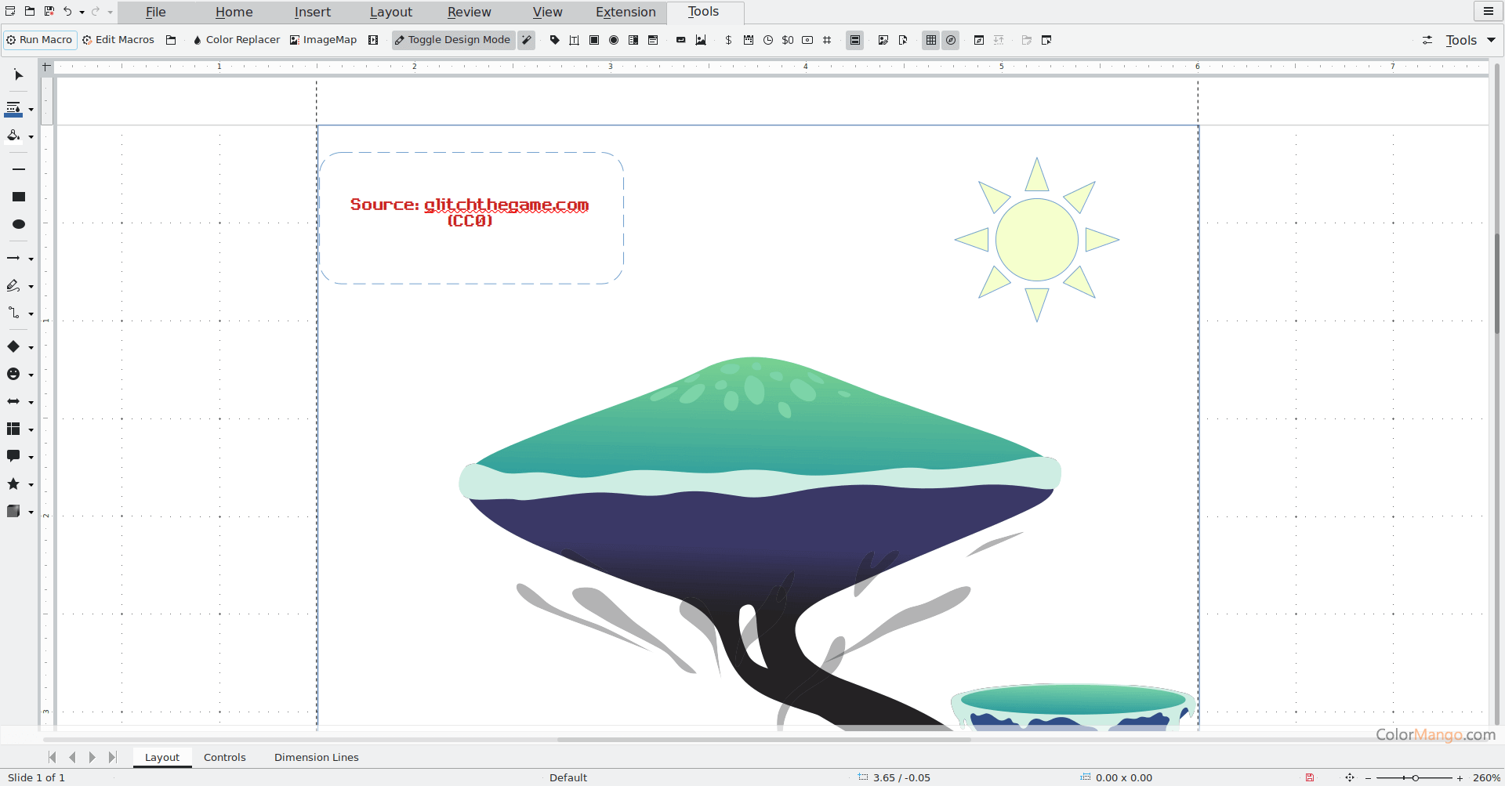The height and width of the screenshot is (786, 1505).
Task: Open the Callout shapes dropdown arrow
Action: click(31, 457)
